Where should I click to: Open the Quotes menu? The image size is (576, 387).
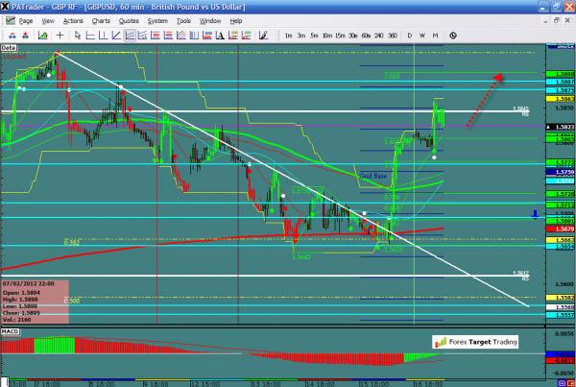[127, 19]
